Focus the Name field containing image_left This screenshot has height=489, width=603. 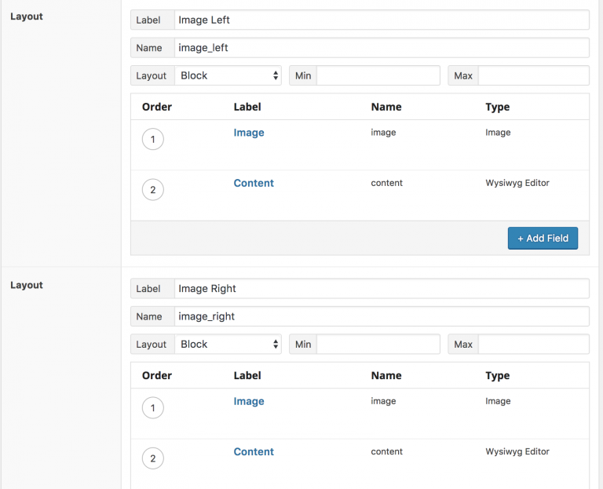381,48
